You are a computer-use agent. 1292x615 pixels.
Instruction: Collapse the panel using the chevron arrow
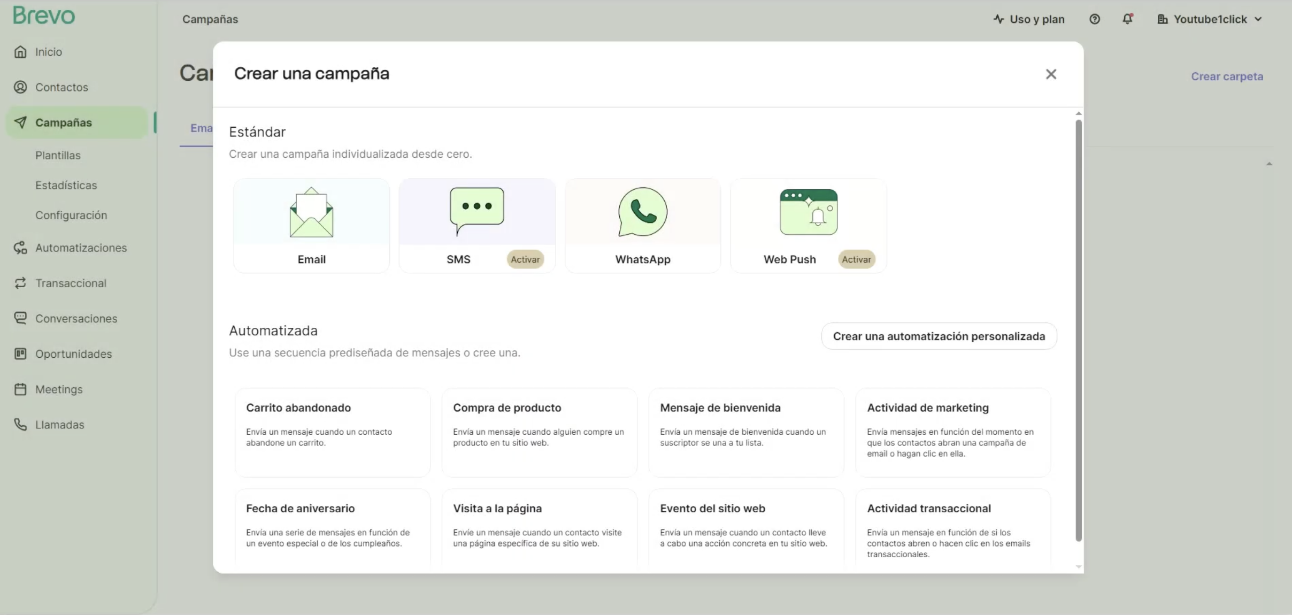click(1268, 164)
